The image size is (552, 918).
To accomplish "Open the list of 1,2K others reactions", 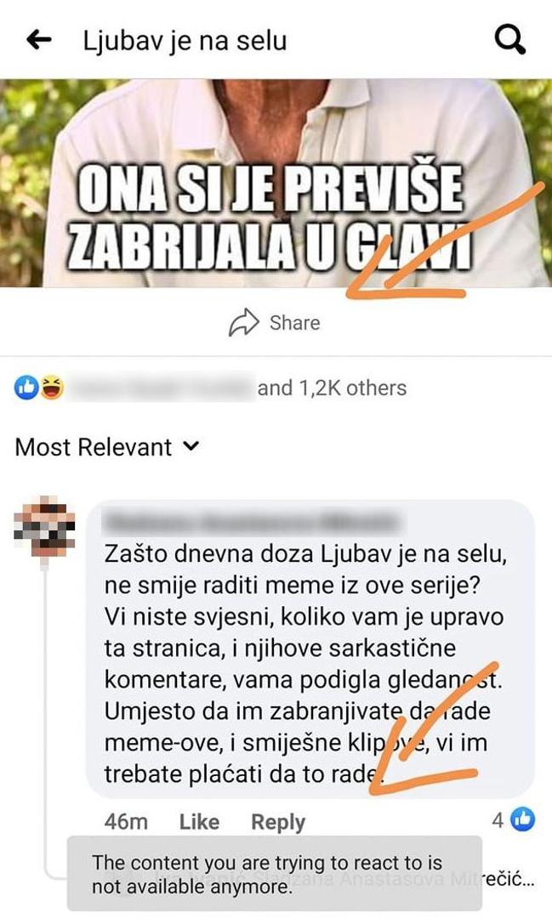I will (x=333, y=388).
